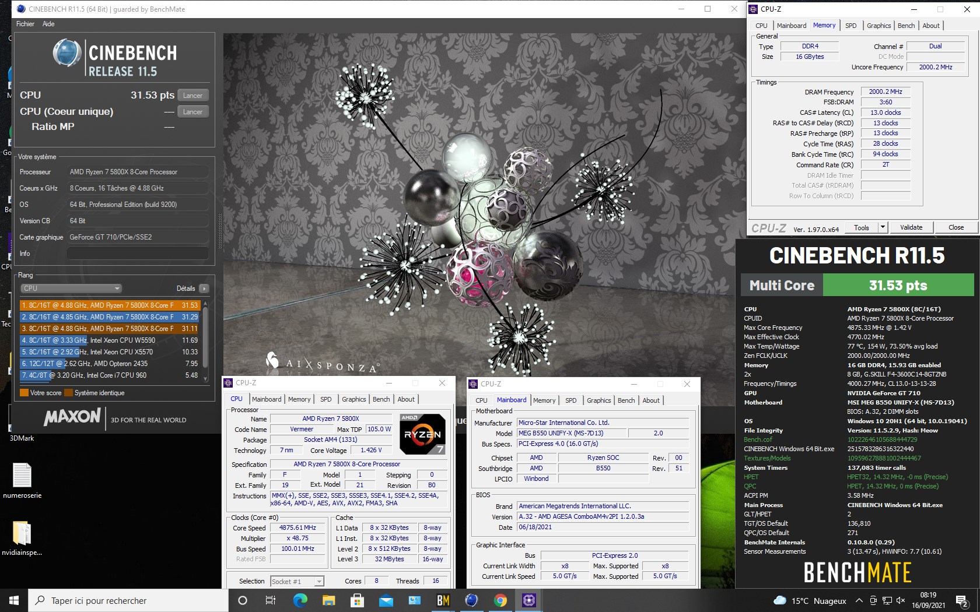Click the clock showing 08:19
This screenshot has height=612, width=980.
pyautogui.click(x=928, y=595)
